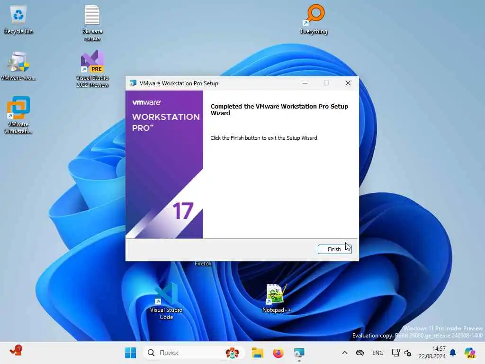
Task: Select the VMware-wo... installer desktop icon
Action: click(18, 66)
